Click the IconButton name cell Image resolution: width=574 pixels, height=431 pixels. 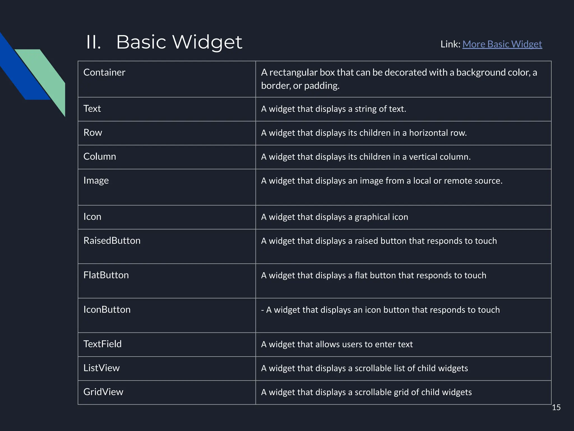point(167,315)
